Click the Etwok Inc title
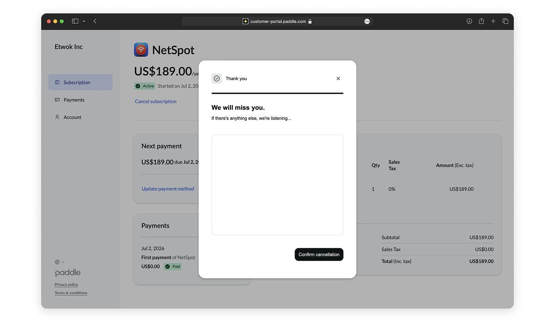The image size is (555, 322). [68, 47]
